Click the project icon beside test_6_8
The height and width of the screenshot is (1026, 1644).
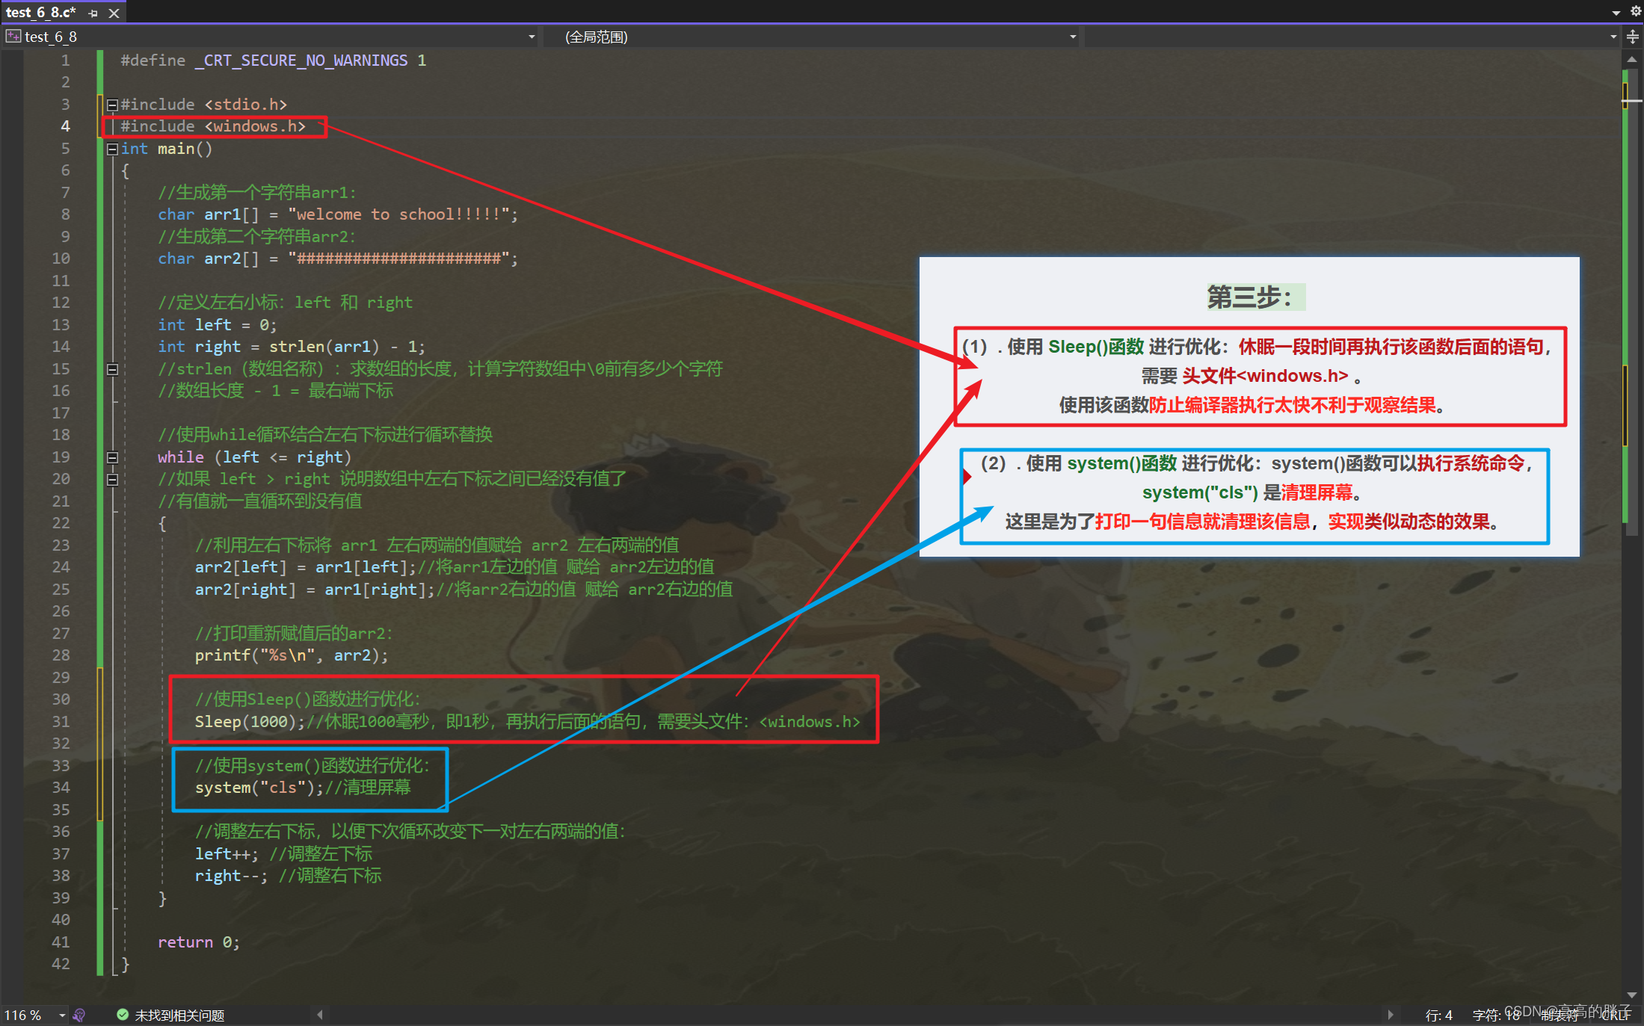13,37
